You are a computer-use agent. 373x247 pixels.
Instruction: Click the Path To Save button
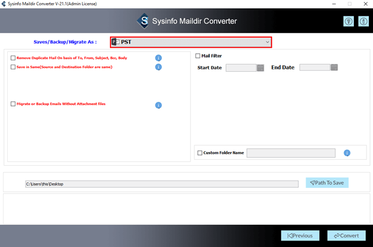tap(327, 183)
